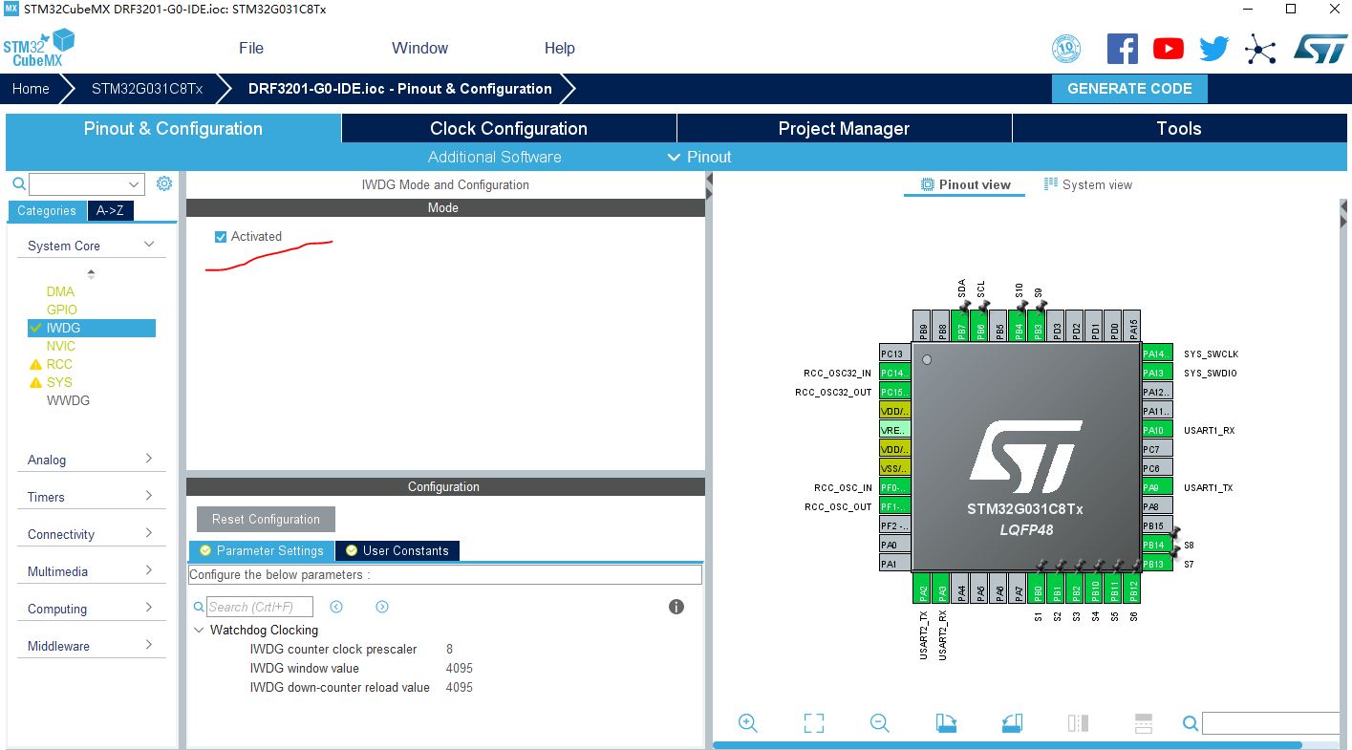Collapse the System Core category
The image size is (1352, 750).
[146, 245]
